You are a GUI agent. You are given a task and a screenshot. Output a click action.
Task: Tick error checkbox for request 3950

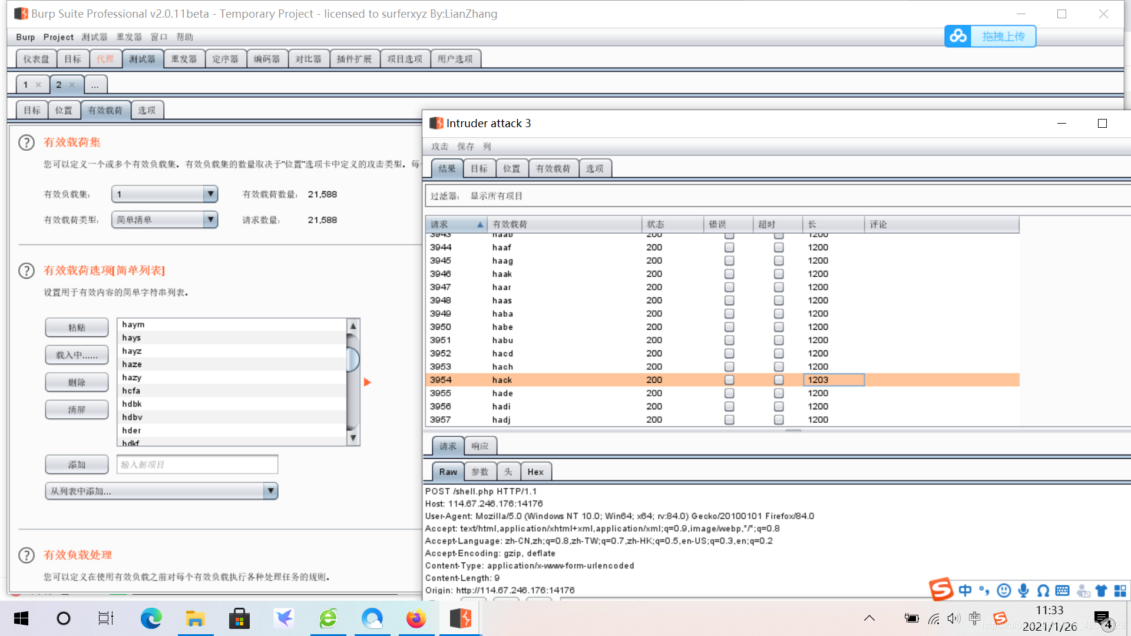tap(729, 327)
